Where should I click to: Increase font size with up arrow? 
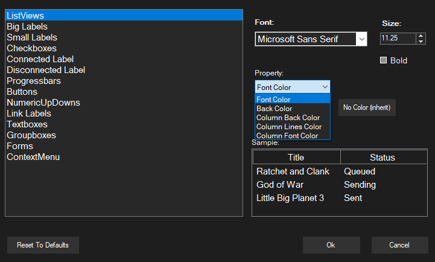point(421,36)
